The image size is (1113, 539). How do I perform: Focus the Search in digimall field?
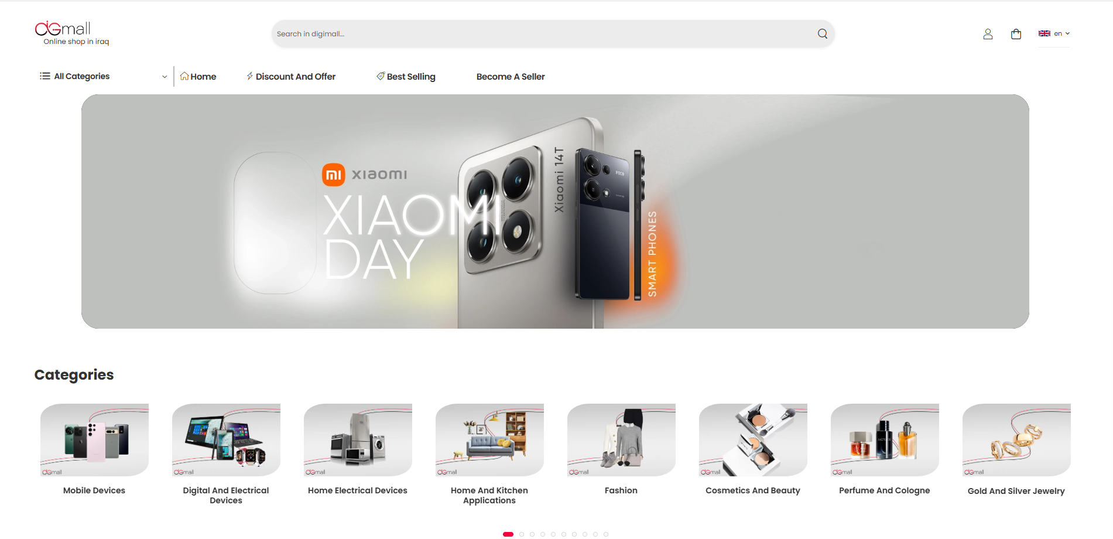pyautogui.click(x=544, y=34)
